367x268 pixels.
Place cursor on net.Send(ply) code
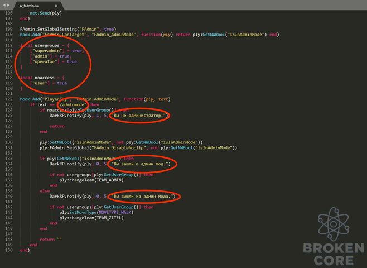point(46,13)
